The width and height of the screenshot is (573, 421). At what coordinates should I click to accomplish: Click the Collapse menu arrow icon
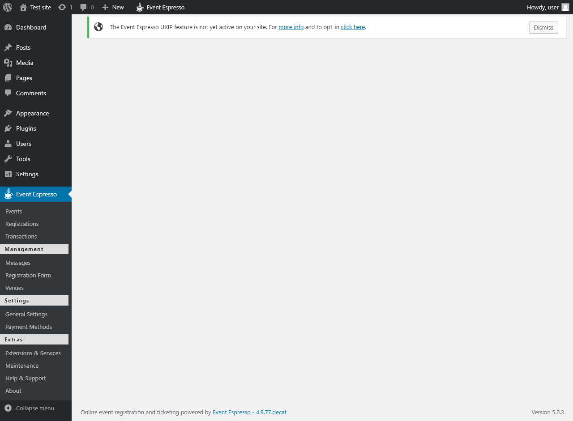click(8, 408)
